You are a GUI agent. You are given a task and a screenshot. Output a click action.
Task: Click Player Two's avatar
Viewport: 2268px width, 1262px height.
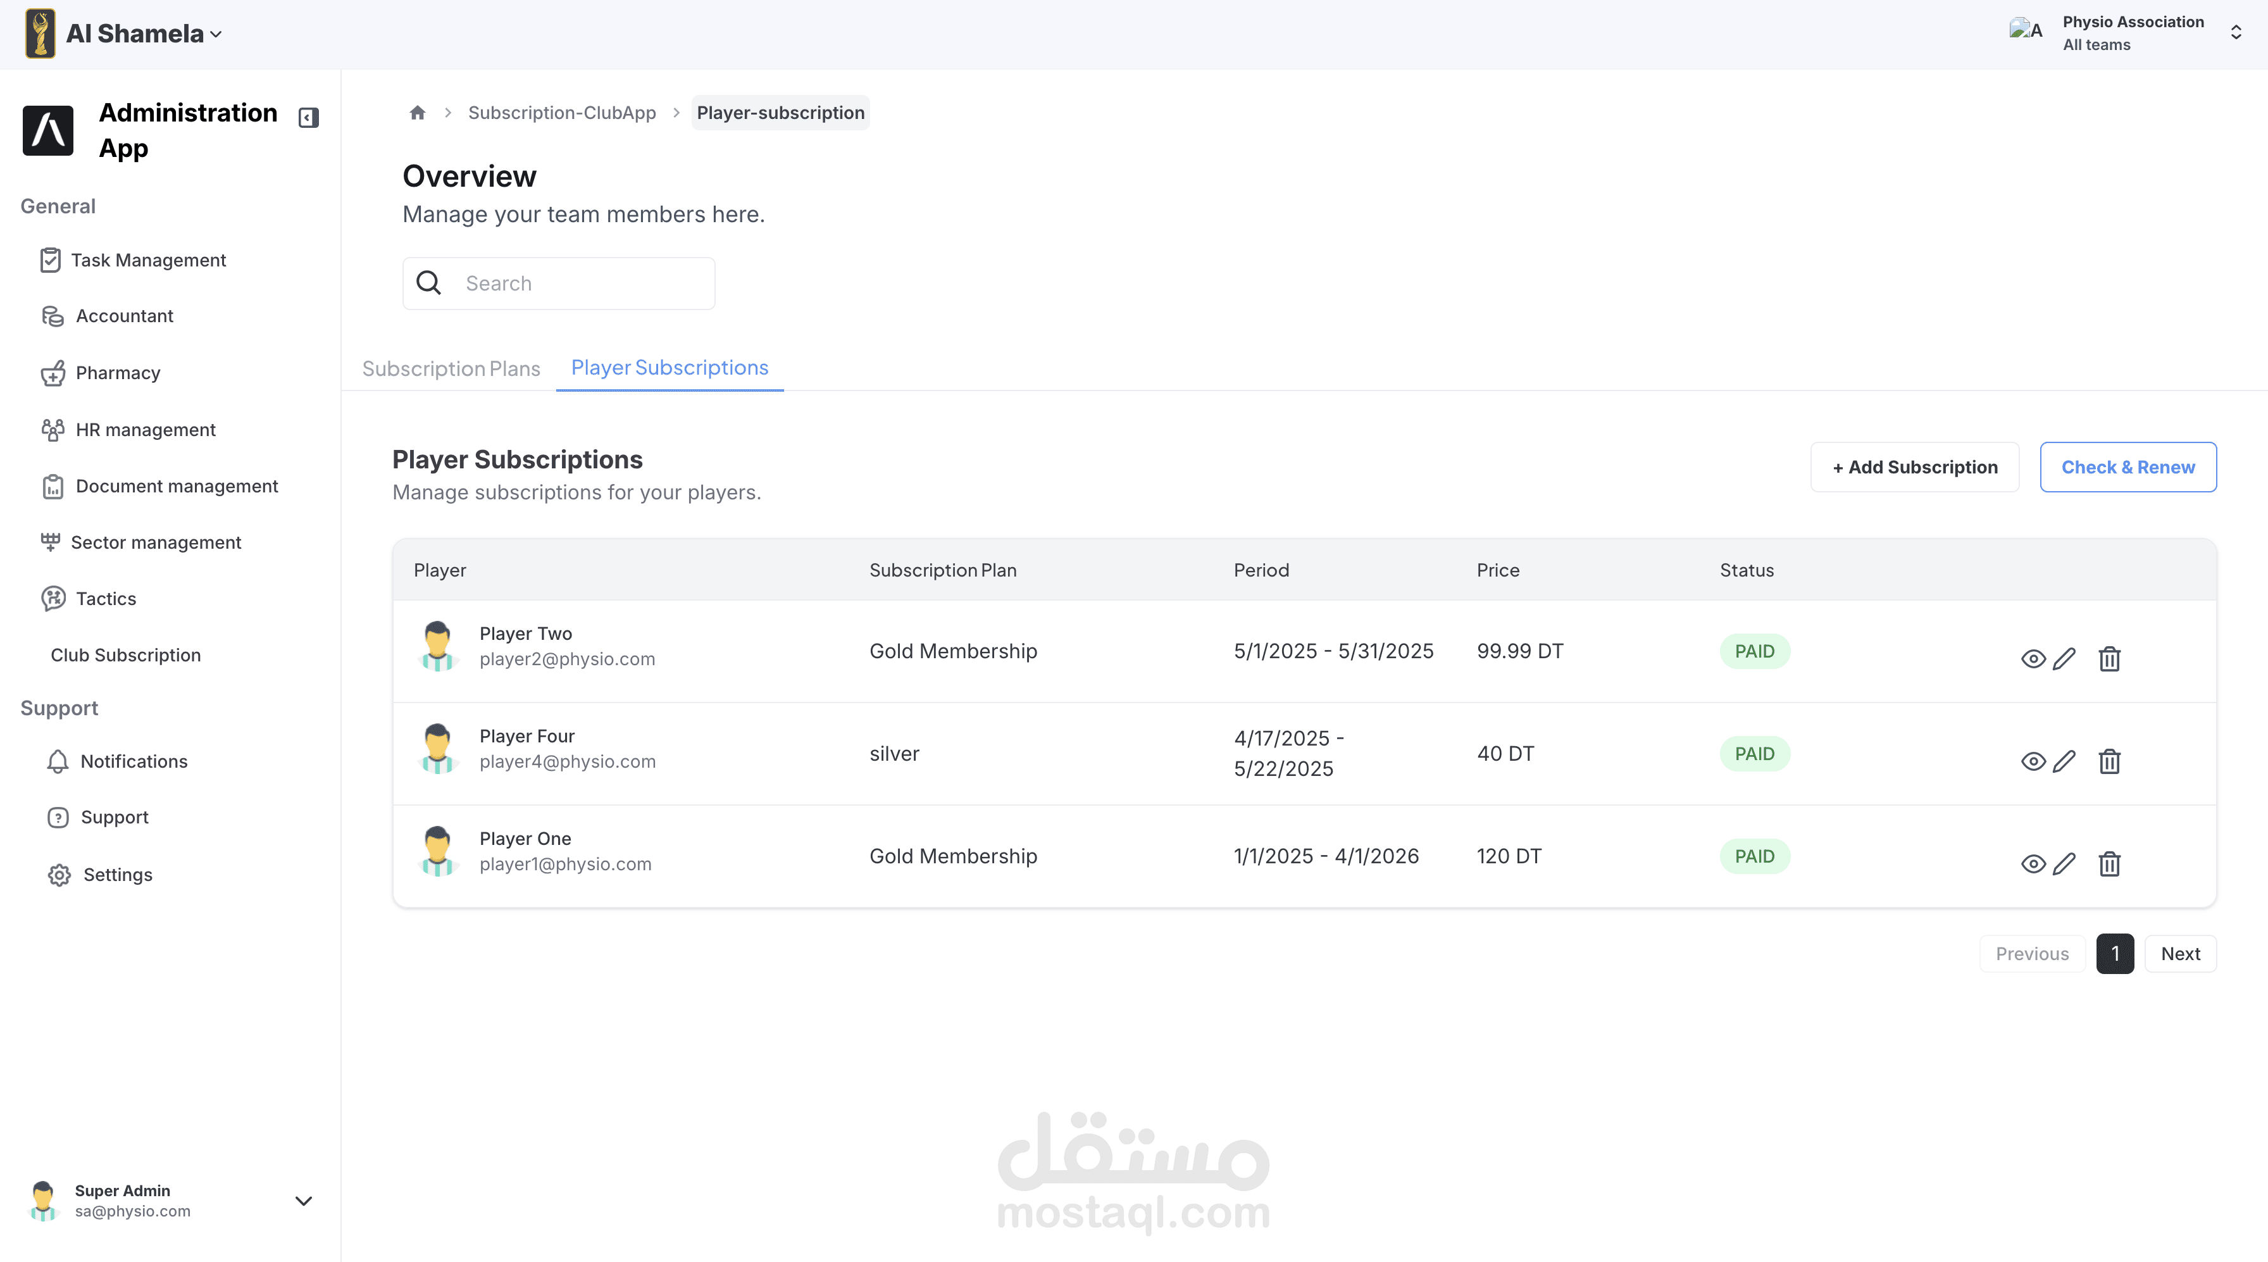tap(437, 646)
